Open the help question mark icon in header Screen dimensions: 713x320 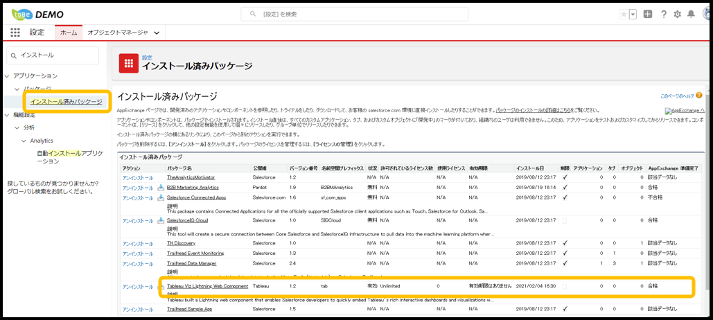pos(663,14)
